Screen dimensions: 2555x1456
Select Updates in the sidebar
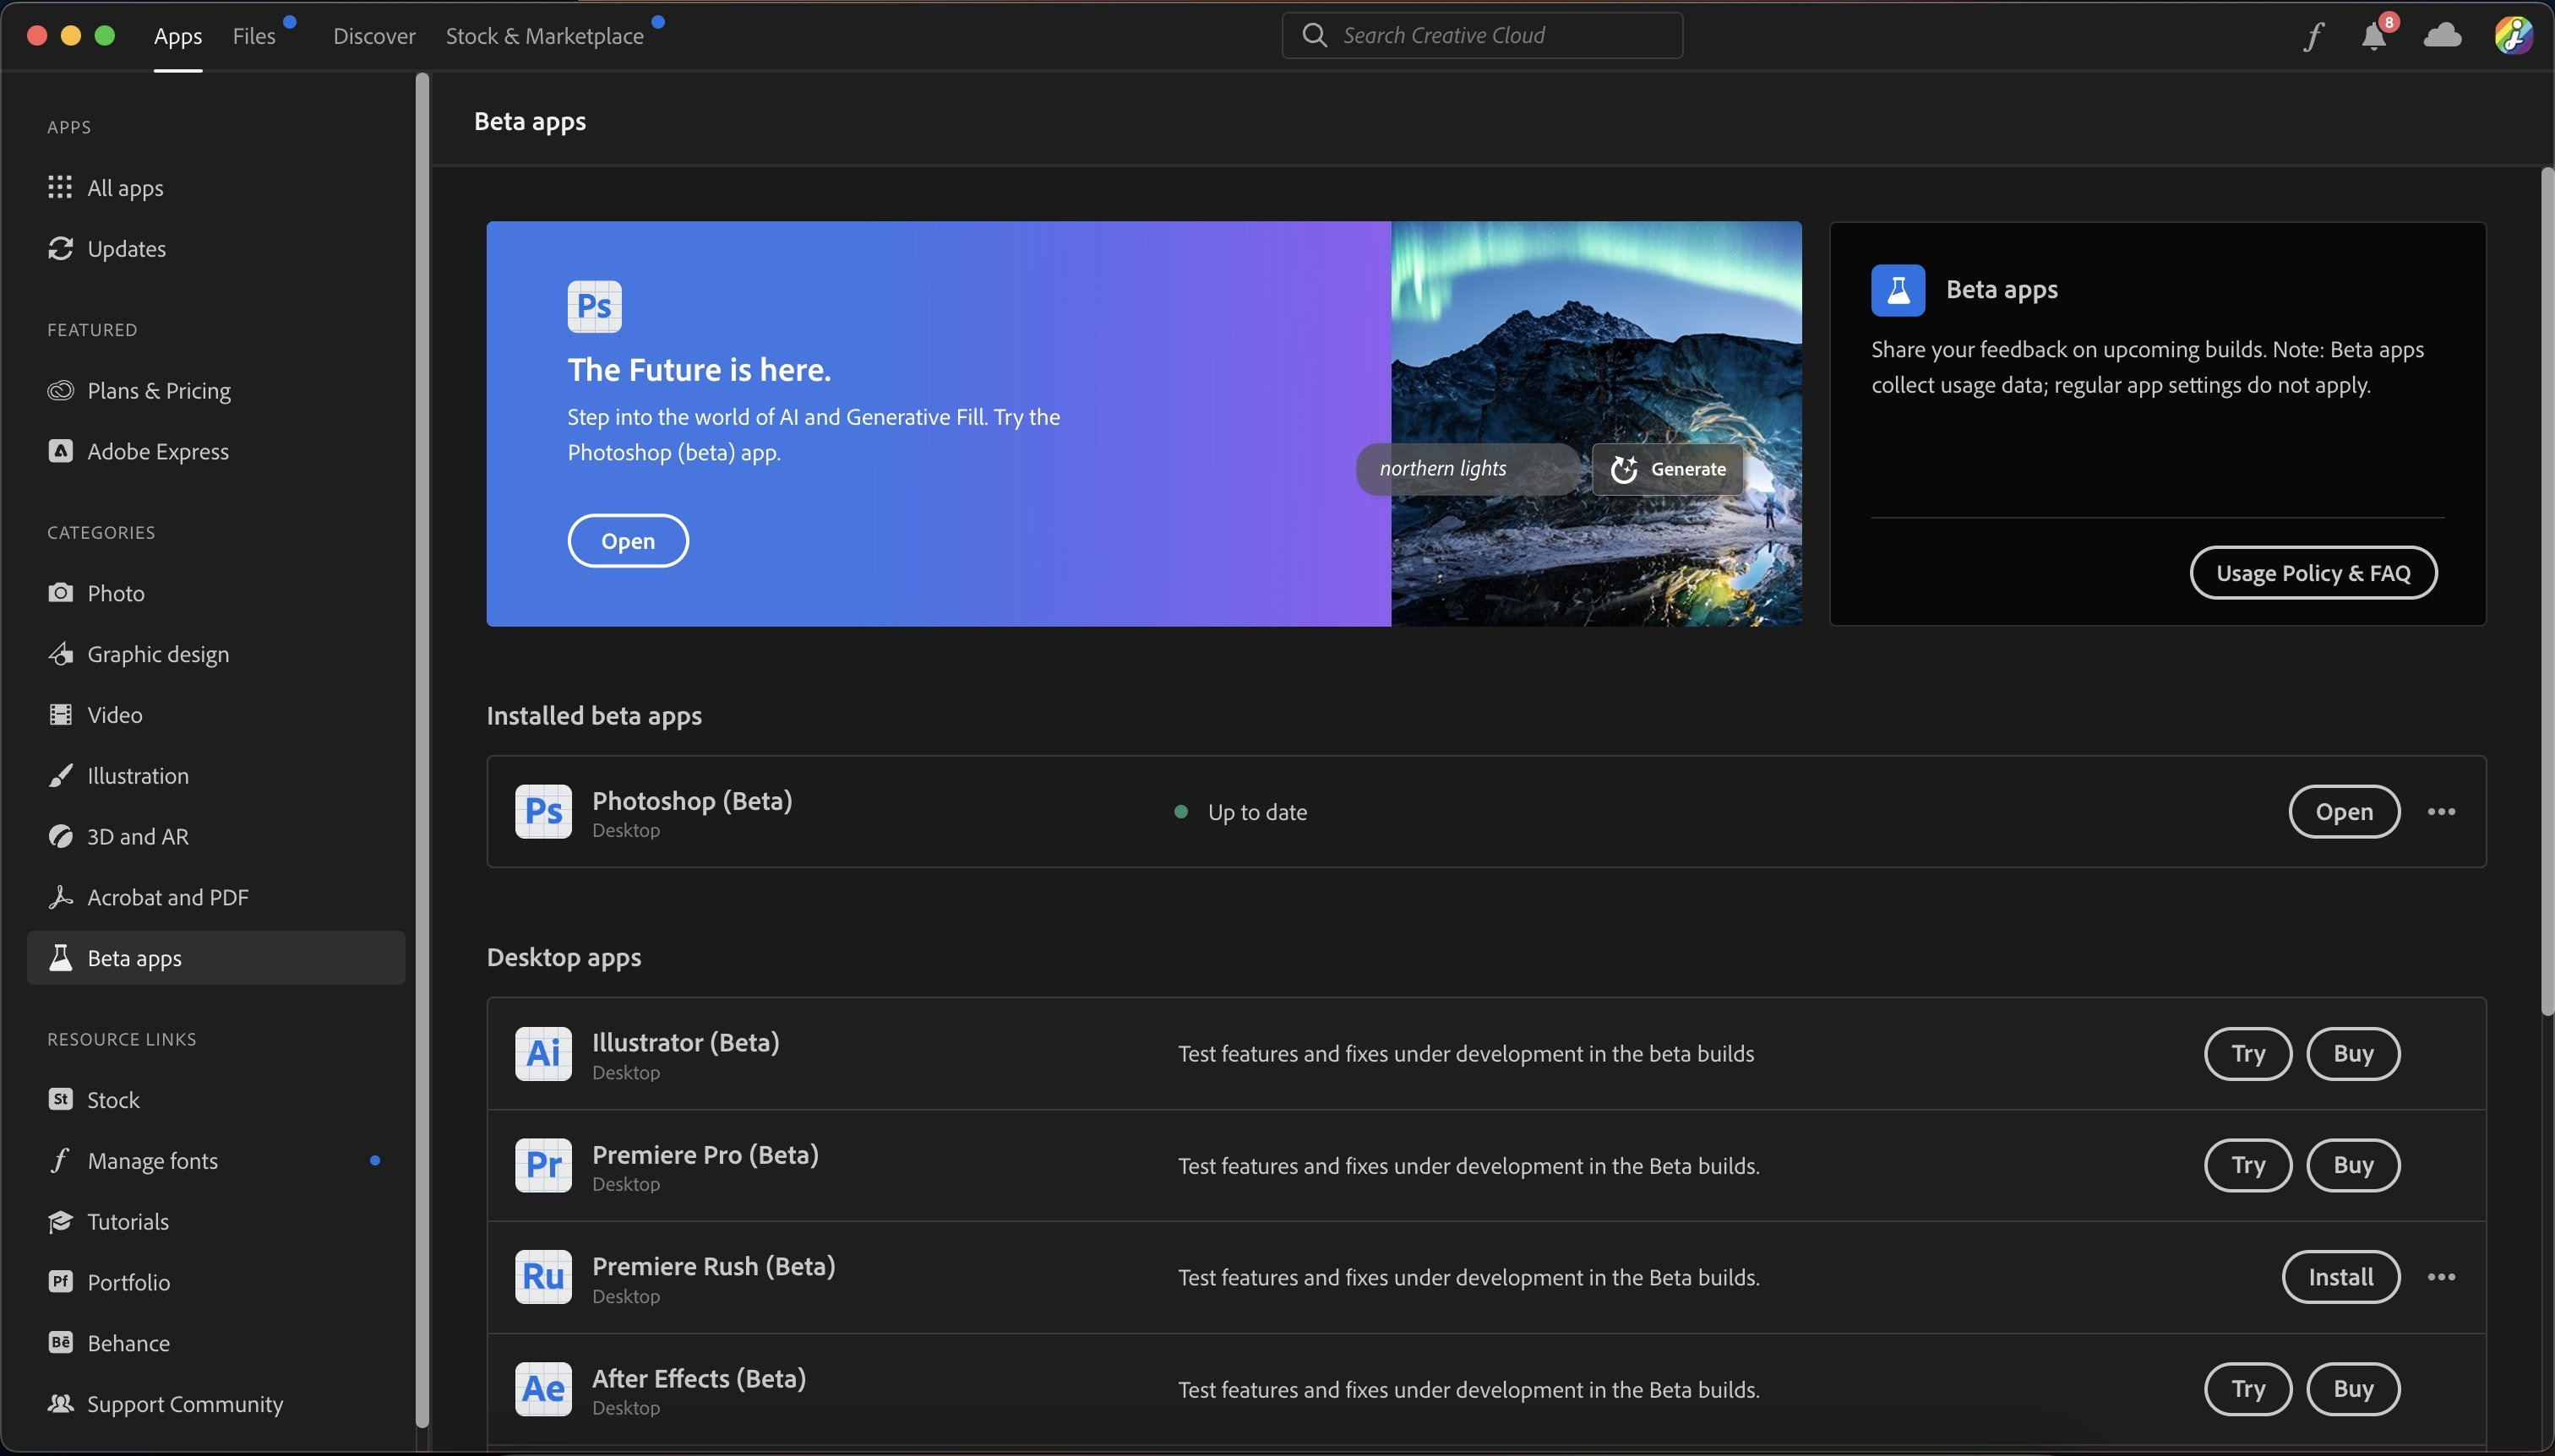126,249
